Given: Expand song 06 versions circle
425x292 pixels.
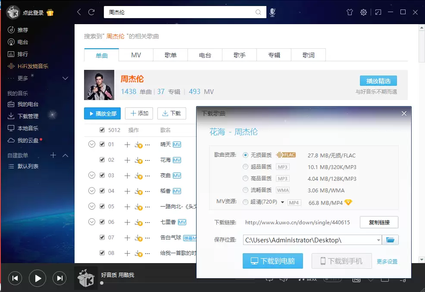Looking at the screenshot, I should click(x=92, y=222).
